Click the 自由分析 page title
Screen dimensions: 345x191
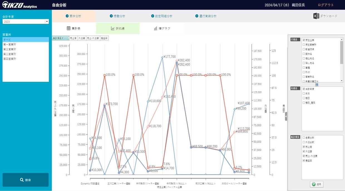pyautogui.click(x=59, y=5)
